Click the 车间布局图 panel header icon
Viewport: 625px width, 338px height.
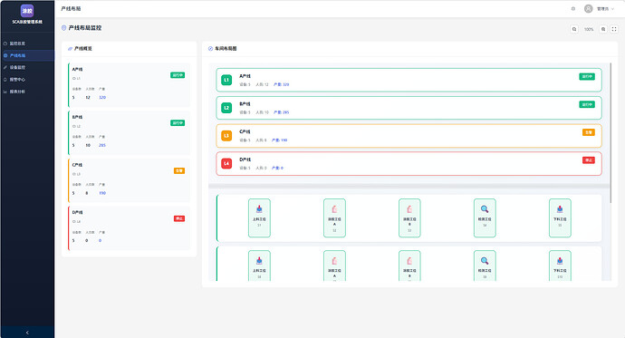pos(210,49)
